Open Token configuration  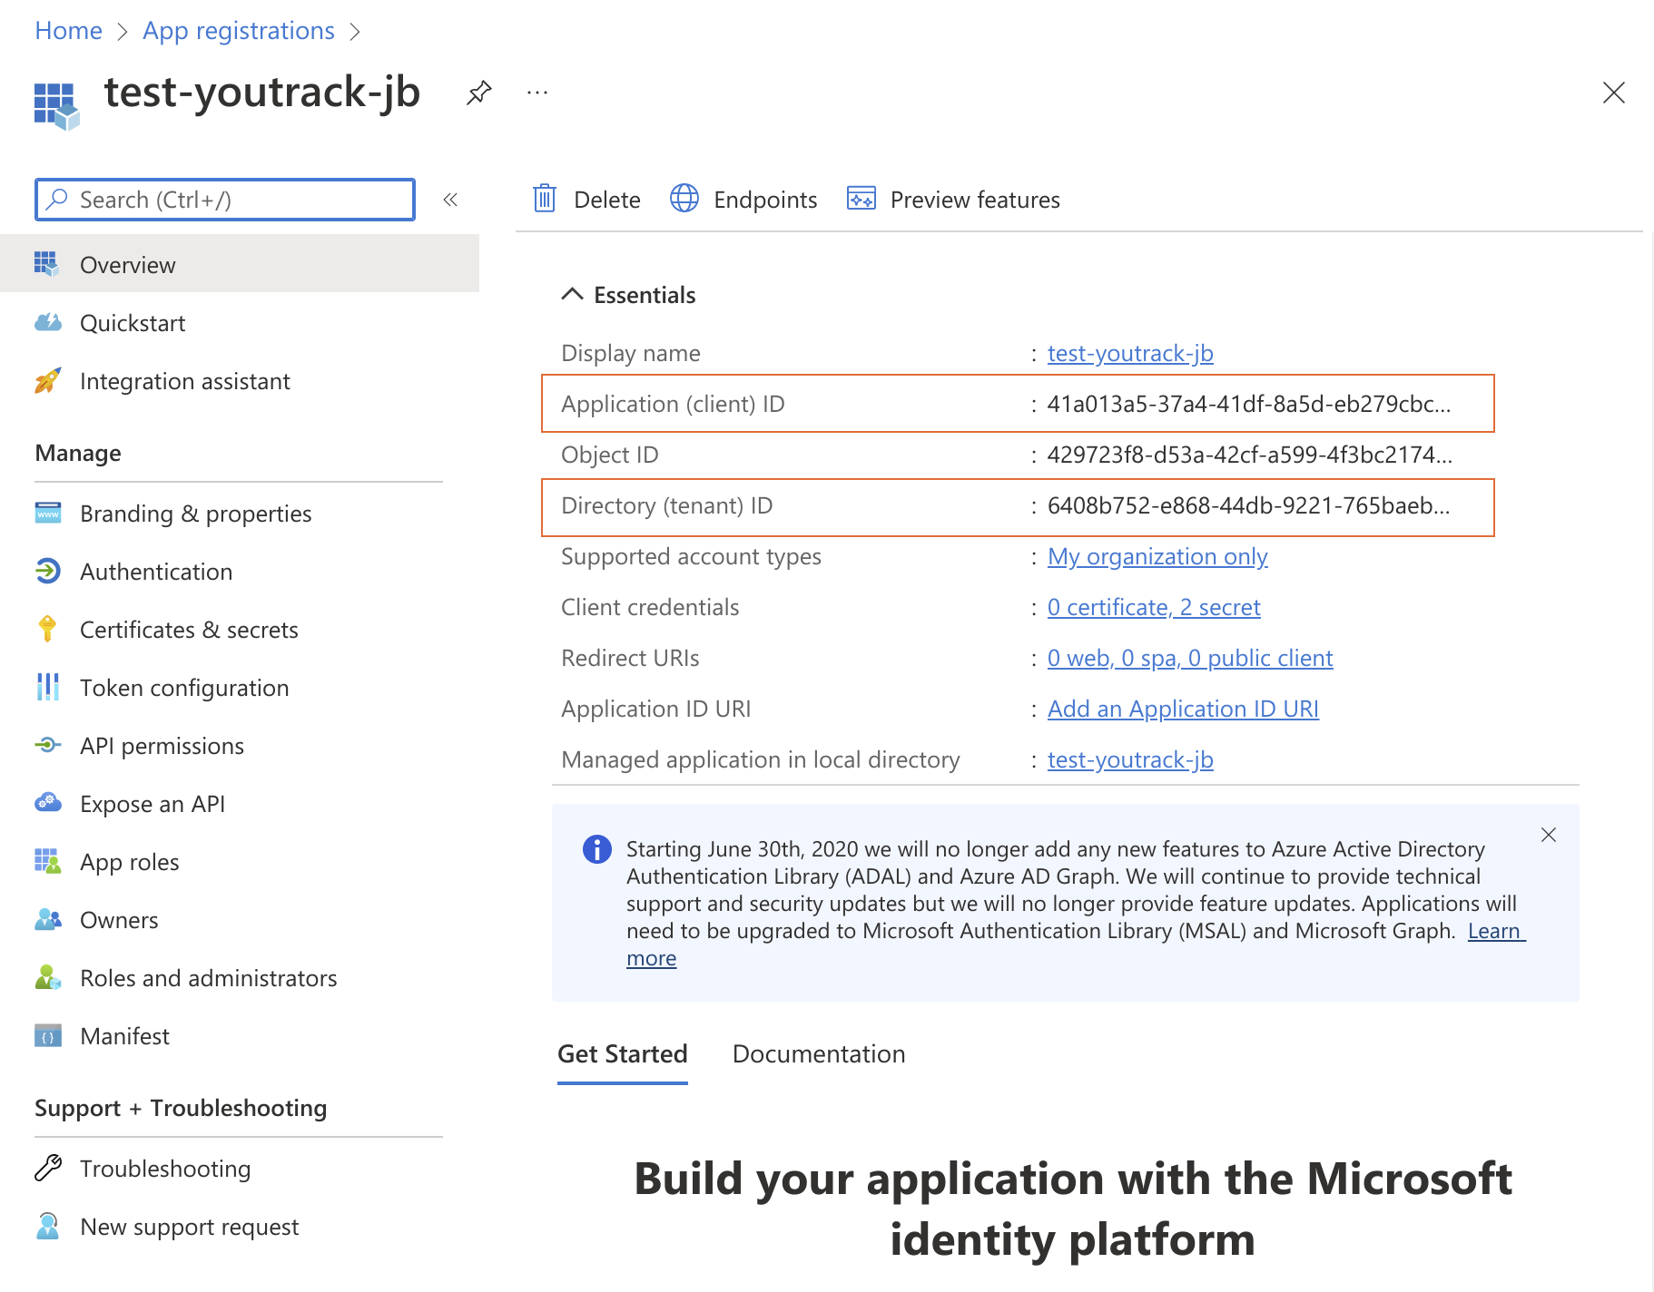[x=184, y=687]
